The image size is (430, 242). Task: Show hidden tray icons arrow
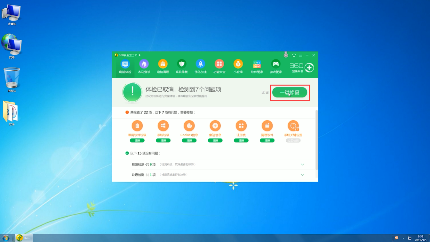coord(403,238)
